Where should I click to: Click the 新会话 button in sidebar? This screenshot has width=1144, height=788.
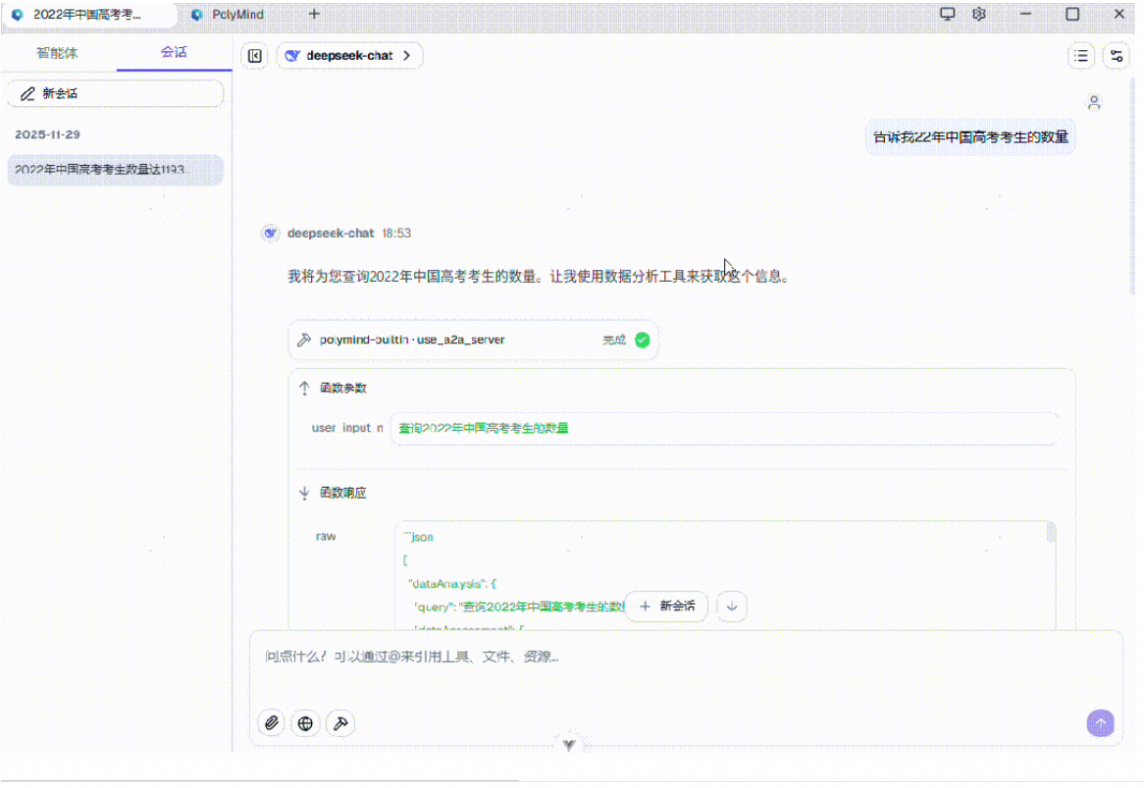click(115, 94)
